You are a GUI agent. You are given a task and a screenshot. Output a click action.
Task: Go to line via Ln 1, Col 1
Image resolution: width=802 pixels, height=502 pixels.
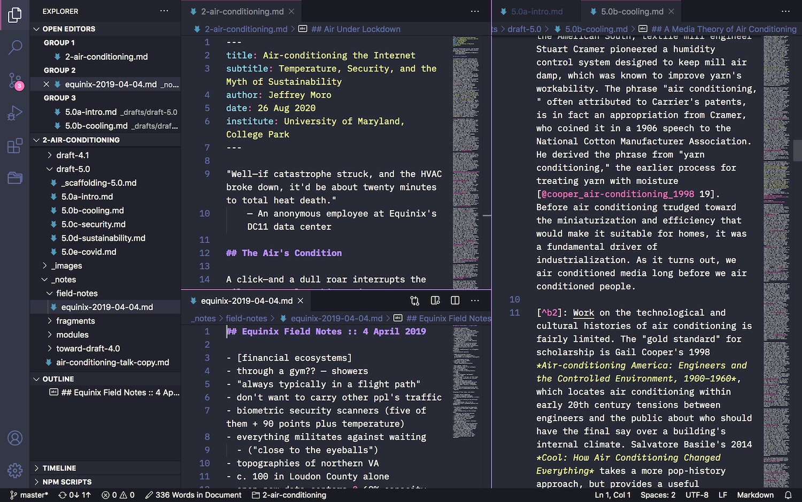tap(613, 495)
